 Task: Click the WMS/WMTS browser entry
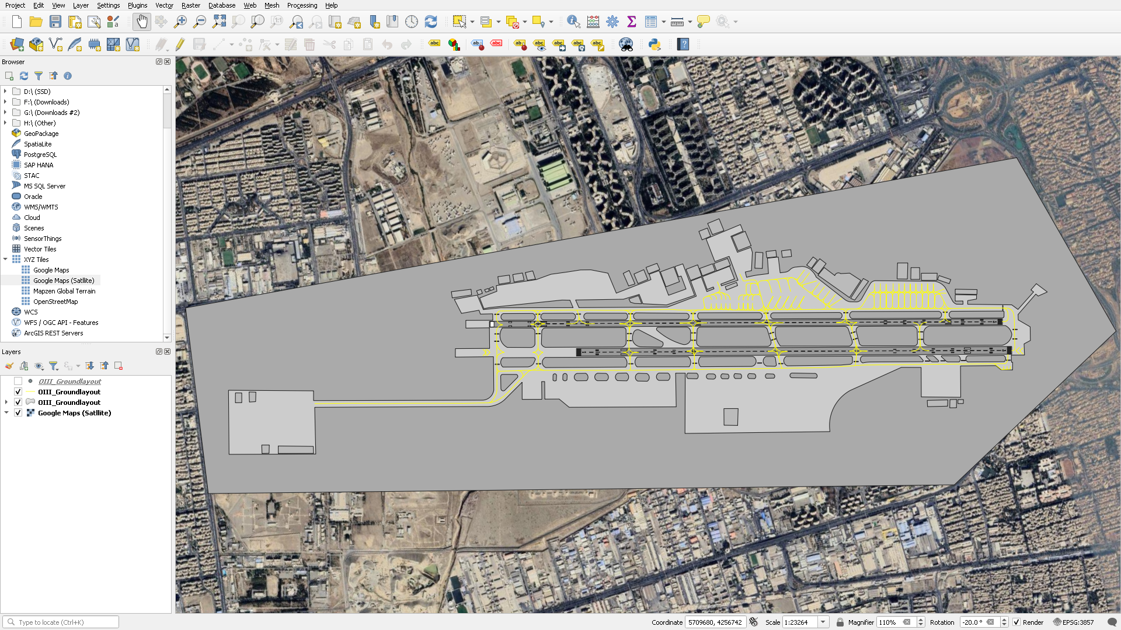click(x=41, y=207)
